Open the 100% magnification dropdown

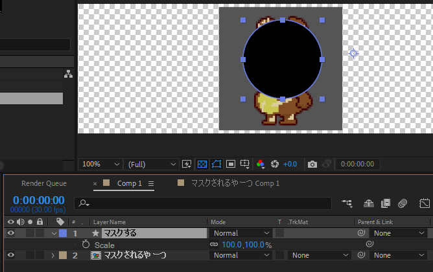point(100,164)
